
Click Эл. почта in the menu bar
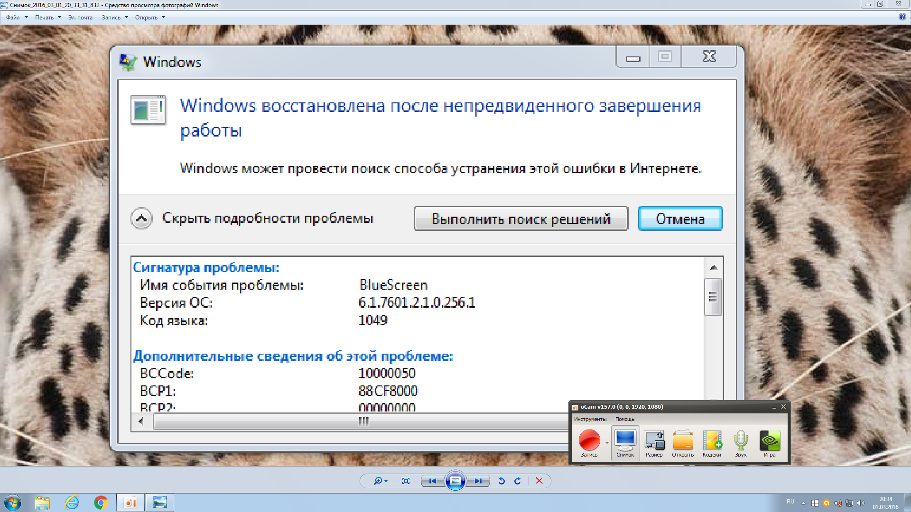pyautogui.click(x=80, y=18)
